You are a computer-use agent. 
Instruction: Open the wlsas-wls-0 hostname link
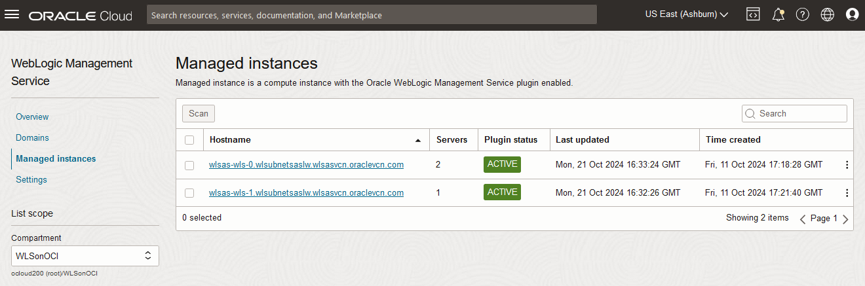306,165
